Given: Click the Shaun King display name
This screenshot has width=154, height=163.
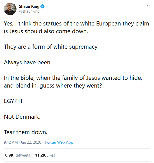Looking at the screenshot, I should [29, 6].
